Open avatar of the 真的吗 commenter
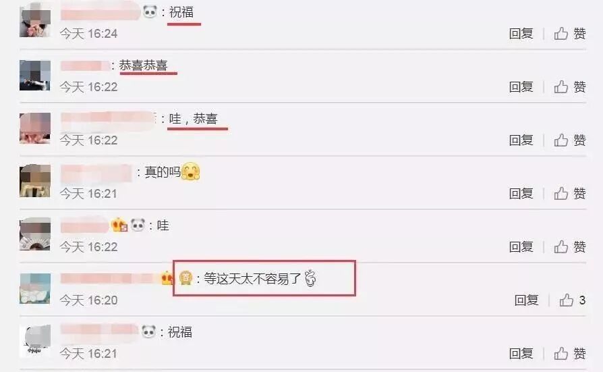Screen dimensions: 603x372 [x=35, y=181]
